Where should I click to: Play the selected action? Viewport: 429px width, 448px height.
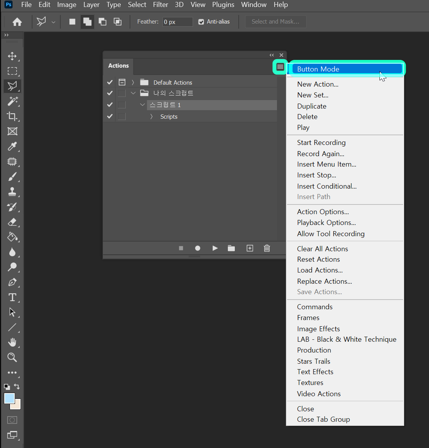pos(215,248)
